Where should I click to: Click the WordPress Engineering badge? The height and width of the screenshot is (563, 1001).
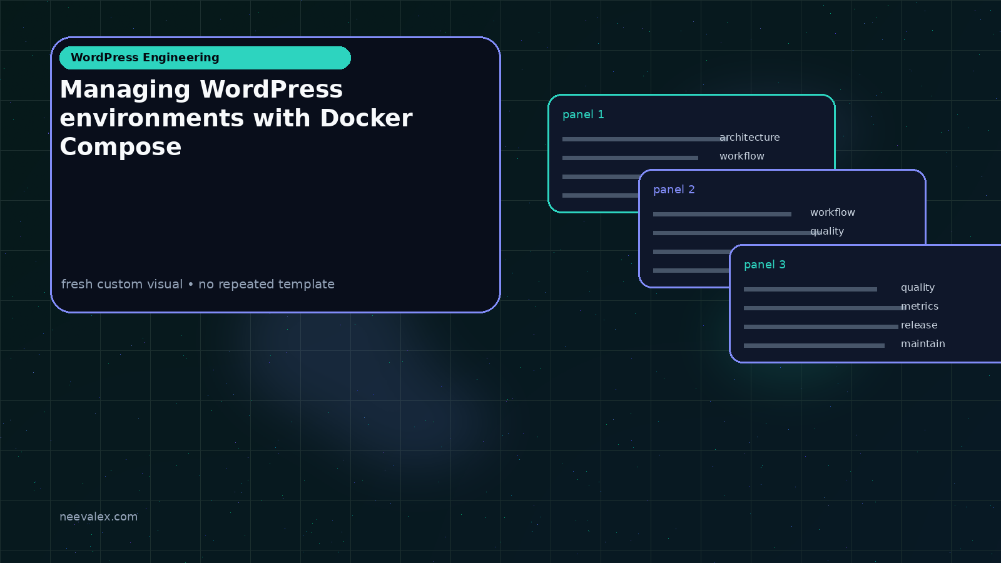[205, 58]
